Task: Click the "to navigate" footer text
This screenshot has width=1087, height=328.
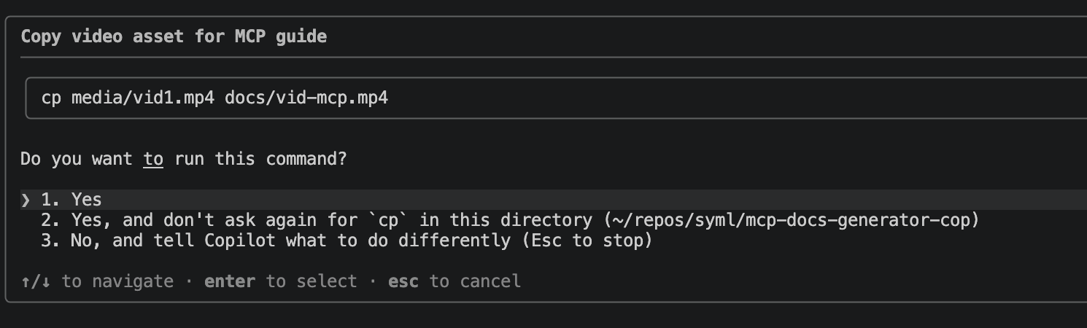Action: 117,281
